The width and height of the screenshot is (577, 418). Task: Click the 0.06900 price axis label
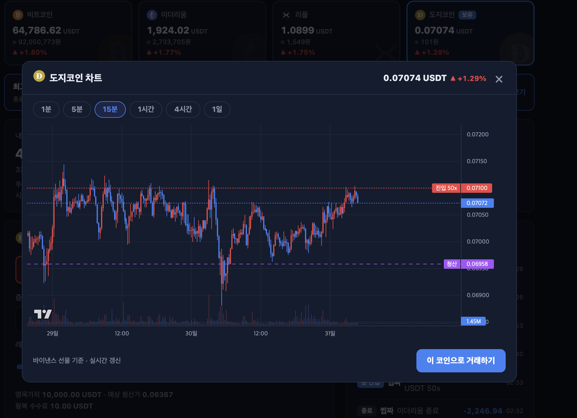coord(478,295)
